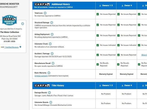Click the 4.9 dealer rating value

tap(2, 47)
